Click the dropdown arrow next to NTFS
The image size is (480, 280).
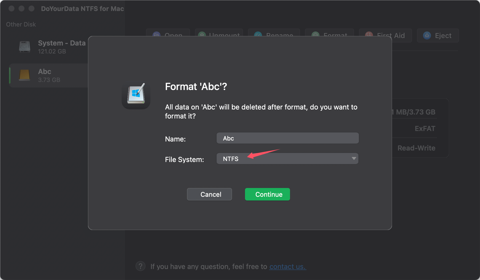(353, 158)
